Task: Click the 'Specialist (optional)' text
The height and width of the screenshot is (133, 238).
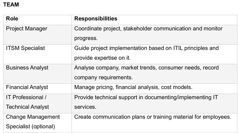Action: coord(30,126)
